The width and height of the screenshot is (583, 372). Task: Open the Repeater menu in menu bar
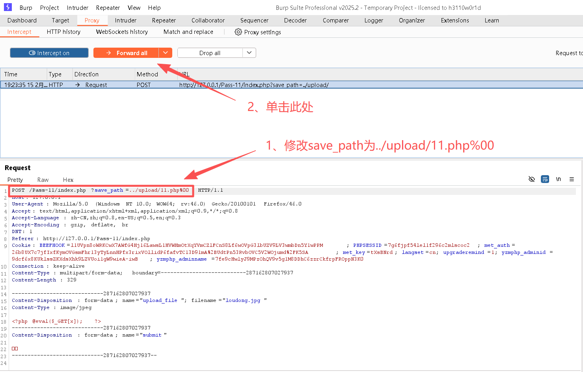tap(108, 7)
